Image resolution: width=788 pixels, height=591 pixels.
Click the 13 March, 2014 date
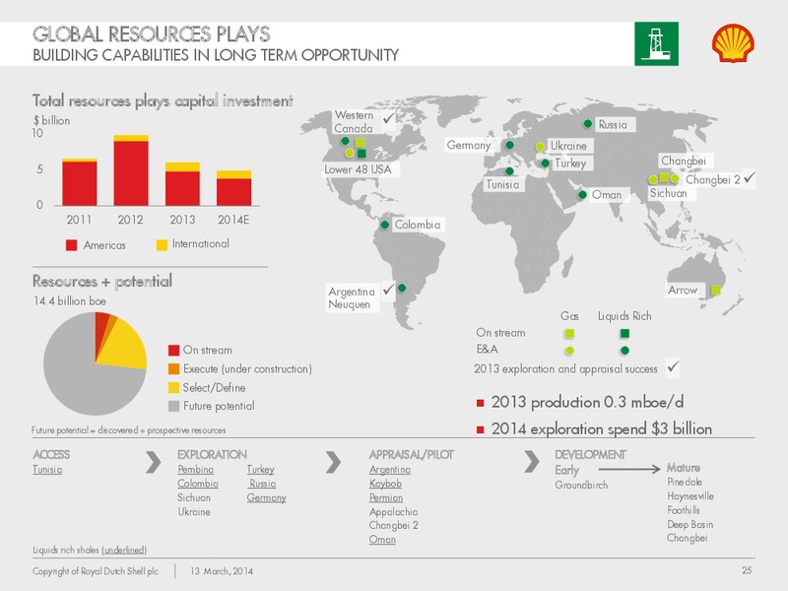tap(221, 571)
